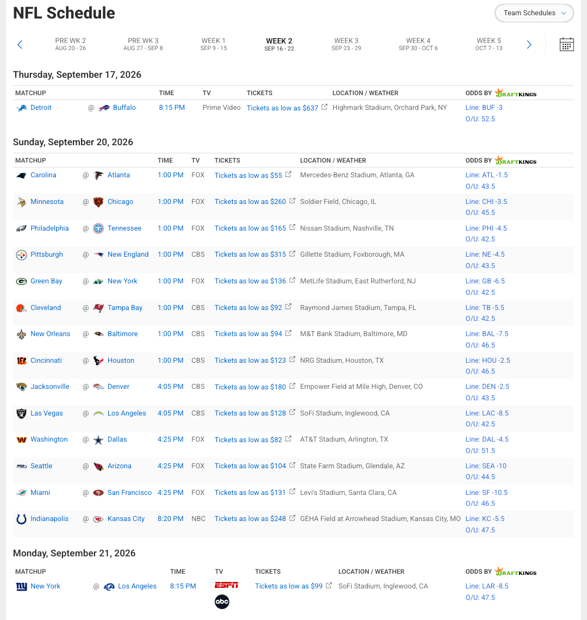
Task: Click the Green Bay Packers team logo
Action: [x=21, y=282]
